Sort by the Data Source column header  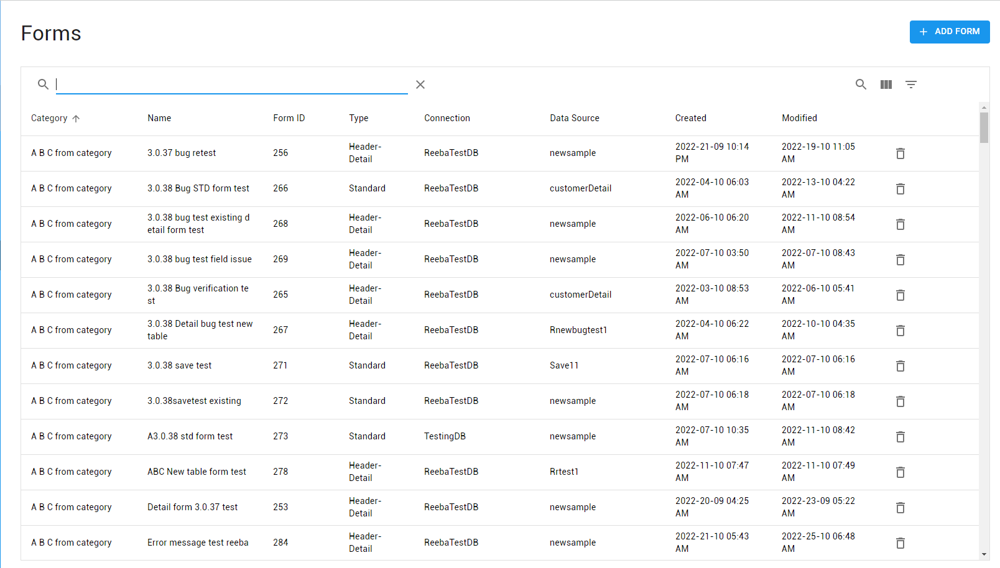coord(575,118)
